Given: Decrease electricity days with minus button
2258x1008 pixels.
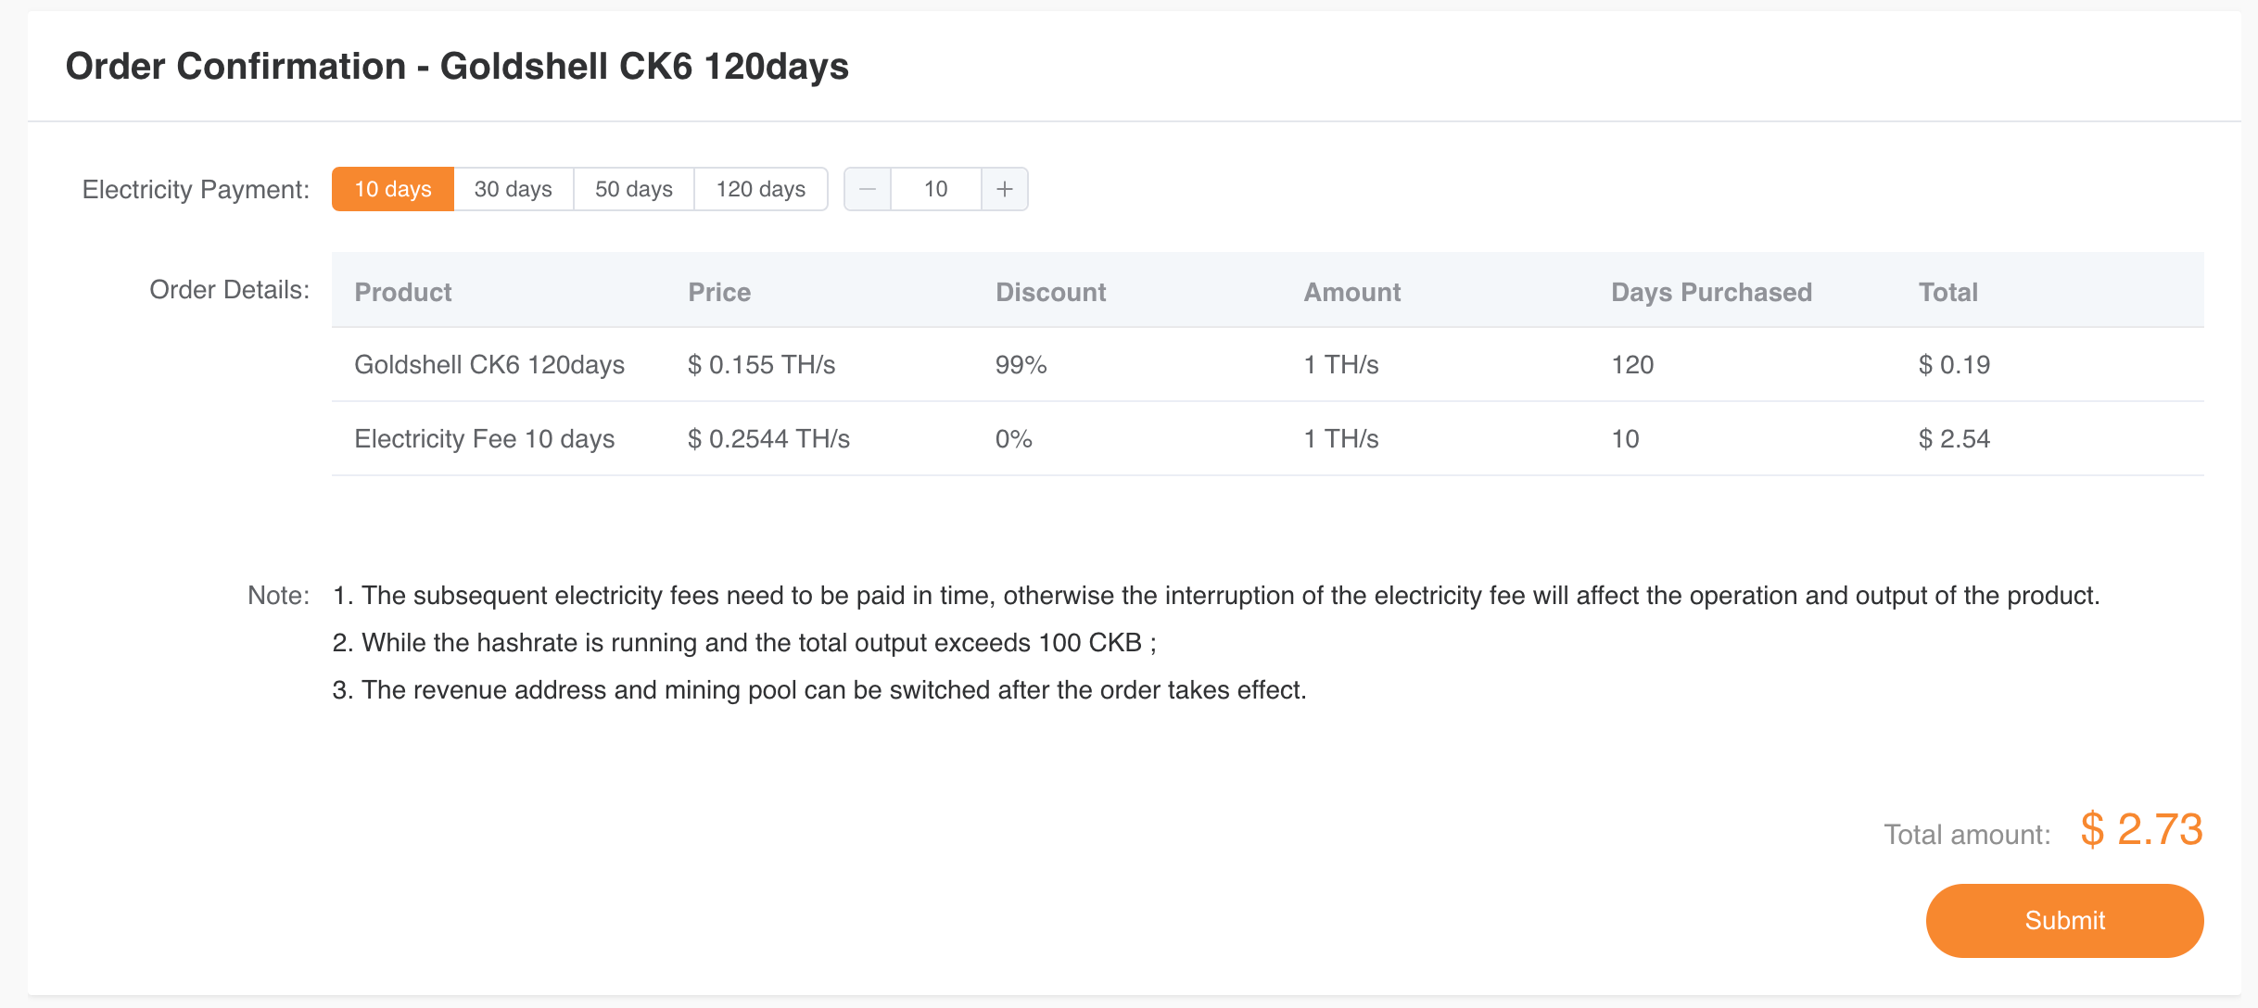Looking at the screenshot, I should (868, 189).
